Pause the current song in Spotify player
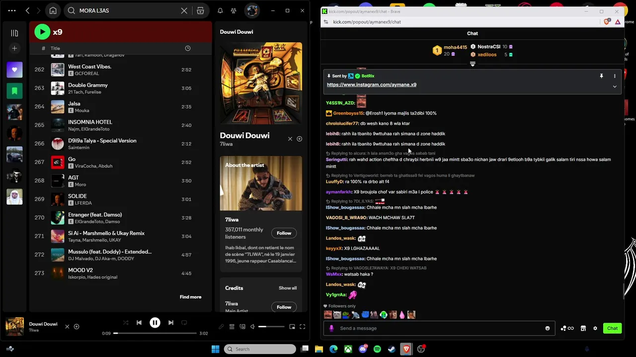636x357 pixels. click(155, 323)
